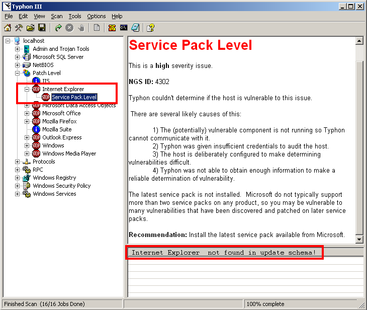Screen dimensions: 367x310
Task: Open the View menu
Action: click(39, 16)
